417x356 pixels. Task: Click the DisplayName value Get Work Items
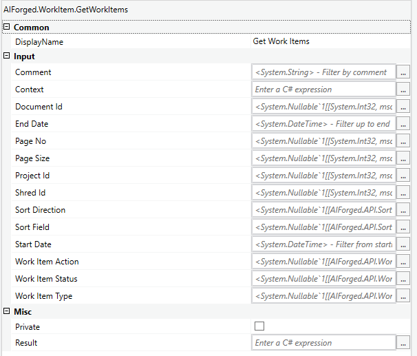(x=281, y=41)
